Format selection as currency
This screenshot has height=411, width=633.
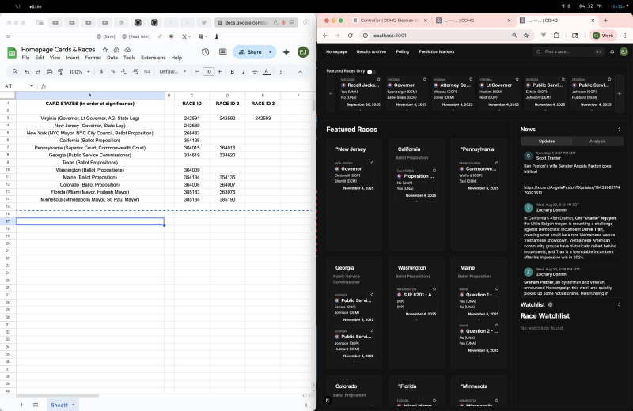[101, 71]
